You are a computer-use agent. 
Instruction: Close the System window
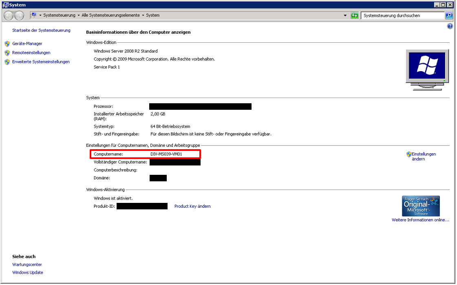(x=450, y=4)
